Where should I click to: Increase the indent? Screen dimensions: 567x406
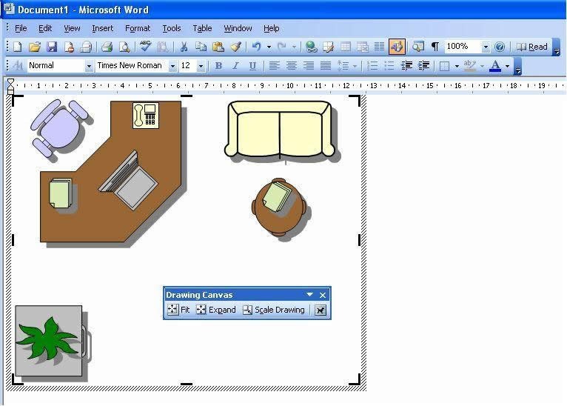[x=423, y=66]
